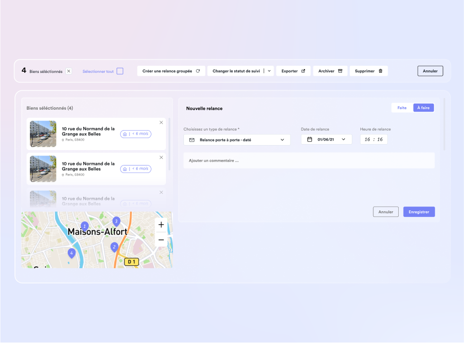Click map pin number 4
The height and width of the screenshot is (343, 464).
[x=72, y=253]
